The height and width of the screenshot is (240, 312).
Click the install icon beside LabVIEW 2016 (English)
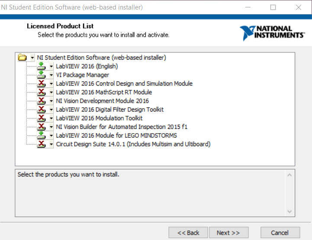(x=42, y=66)
